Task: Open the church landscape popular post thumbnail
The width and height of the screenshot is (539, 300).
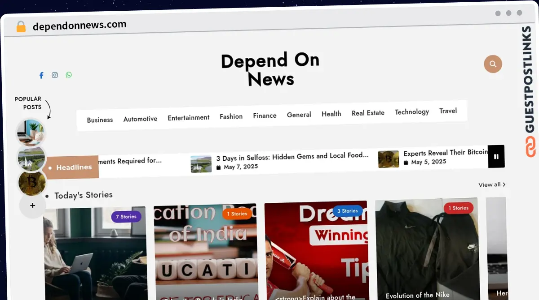Action: pyautogui.click(x=31, y=158)
